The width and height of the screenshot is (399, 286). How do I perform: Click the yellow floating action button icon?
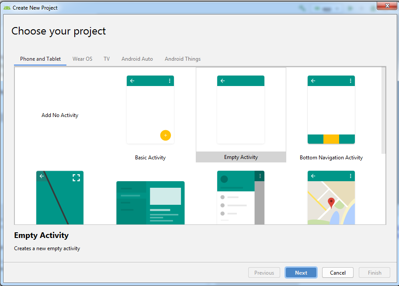[165, 135]
